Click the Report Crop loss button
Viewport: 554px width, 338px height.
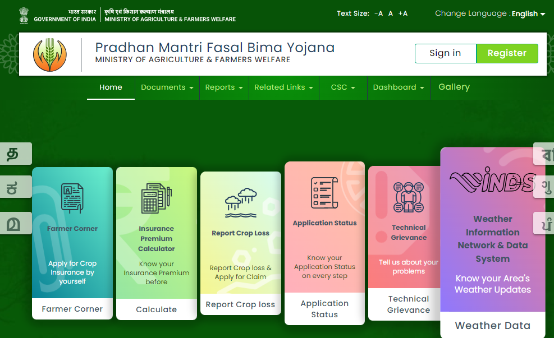tap(241, 304)
